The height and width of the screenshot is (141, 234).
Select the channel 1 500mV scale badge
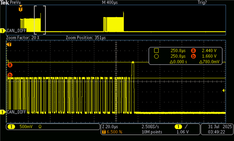point(11,127)
